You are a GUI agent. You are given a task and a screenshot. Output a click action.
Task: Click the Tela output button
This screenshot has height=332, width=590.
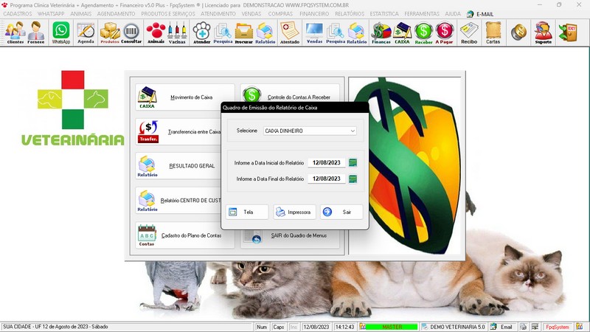tap(247, 212)
